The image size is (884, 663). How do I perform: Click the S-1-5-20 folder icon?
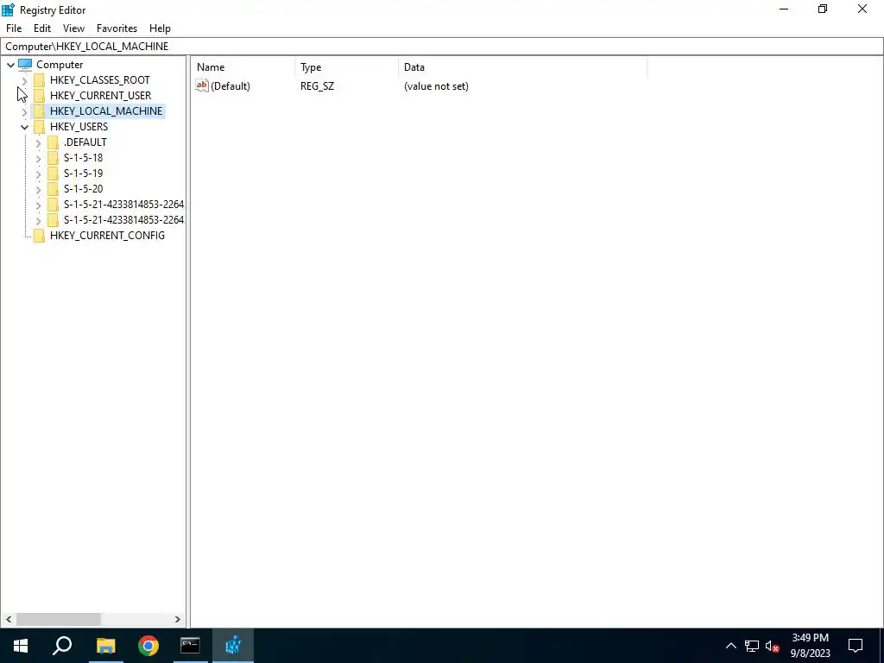53,189
